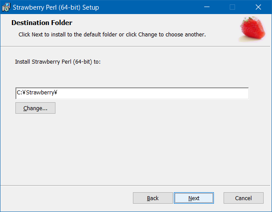Go Back to the previous setup step
Screen dimensions: 272x212
pos(153,198)
